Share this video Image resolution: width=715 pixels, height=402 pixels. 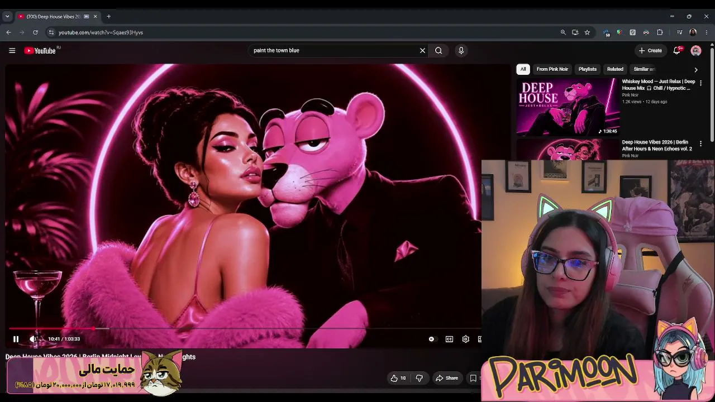click(447, 378)
